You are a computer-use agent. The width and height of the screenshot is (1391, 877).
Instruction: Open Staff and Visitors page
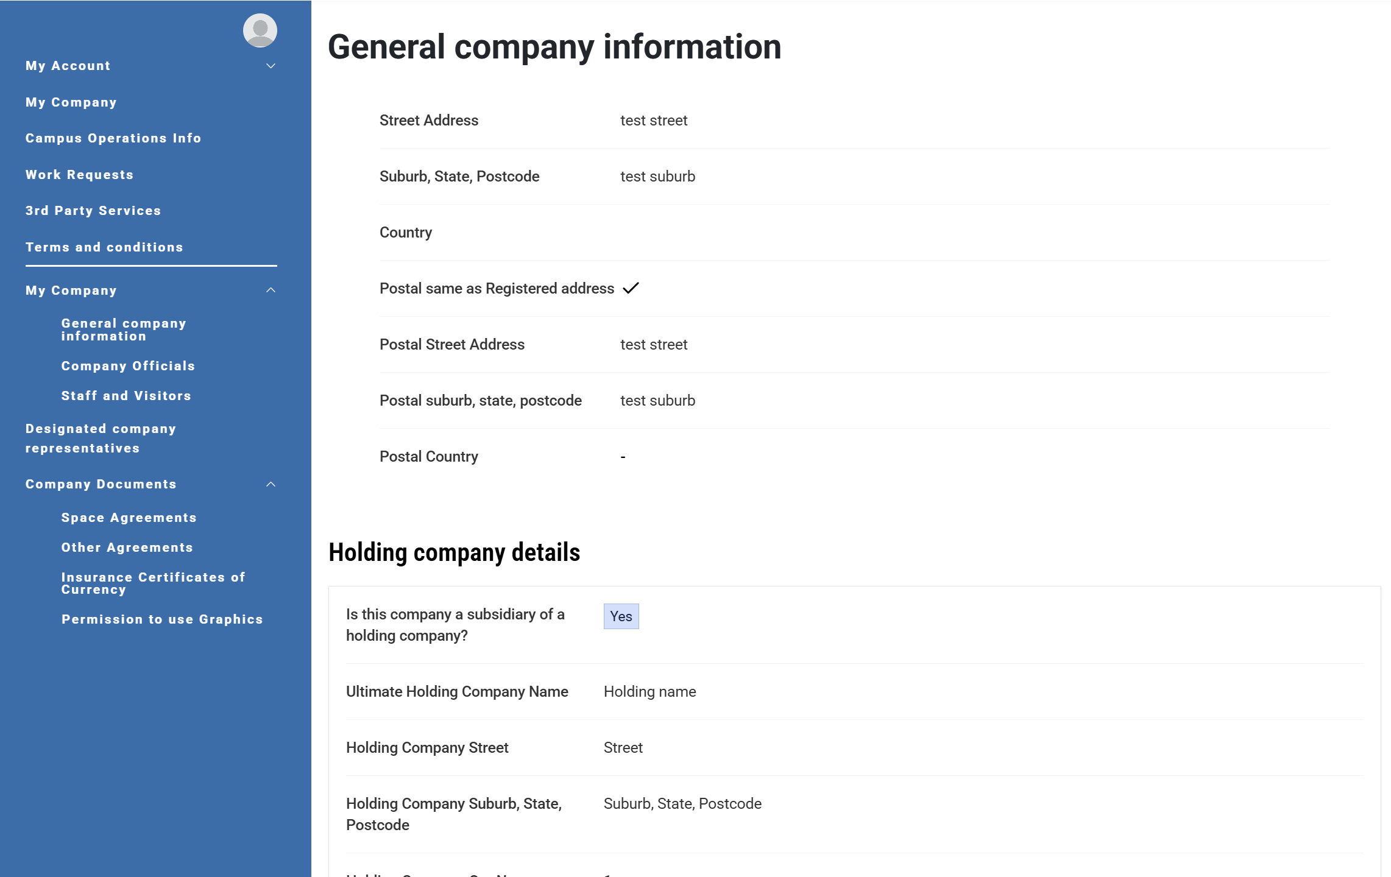click(x=126, y=396)
